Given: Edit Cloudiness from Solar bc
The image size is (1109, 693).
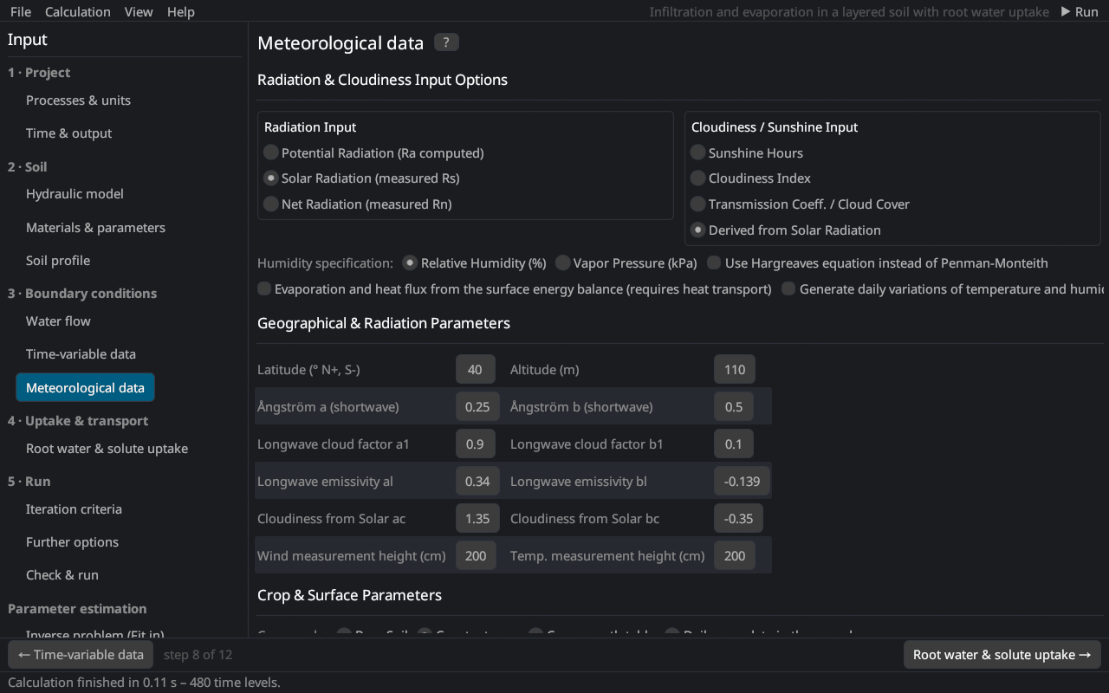Looking at the screenshot, I should 739,518.
